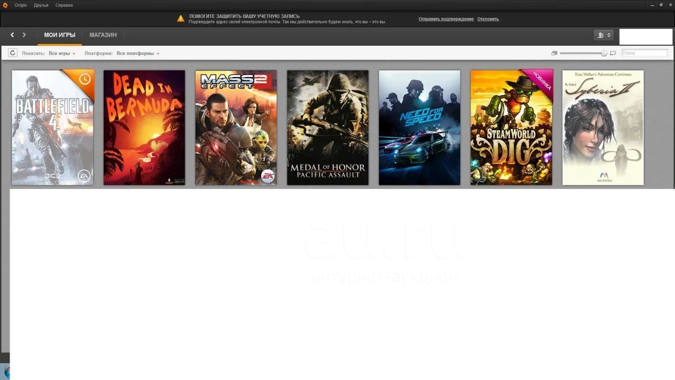The width and height of the screenshot is (675, 380).
Task: Open the friends list button
Action: pos(604,35)
